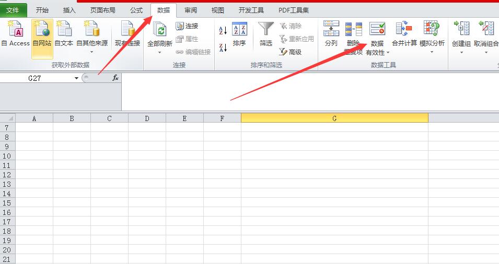Click the Properties (属性) button
Image resolution: width=499 pixels, height=264 pixels.
(187, 39)
